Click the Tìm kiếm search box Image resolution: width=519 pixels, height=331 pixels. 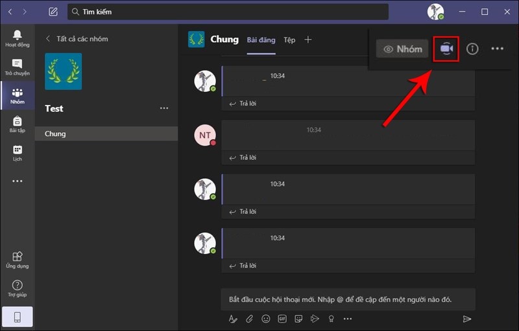[x=227, y=12]
